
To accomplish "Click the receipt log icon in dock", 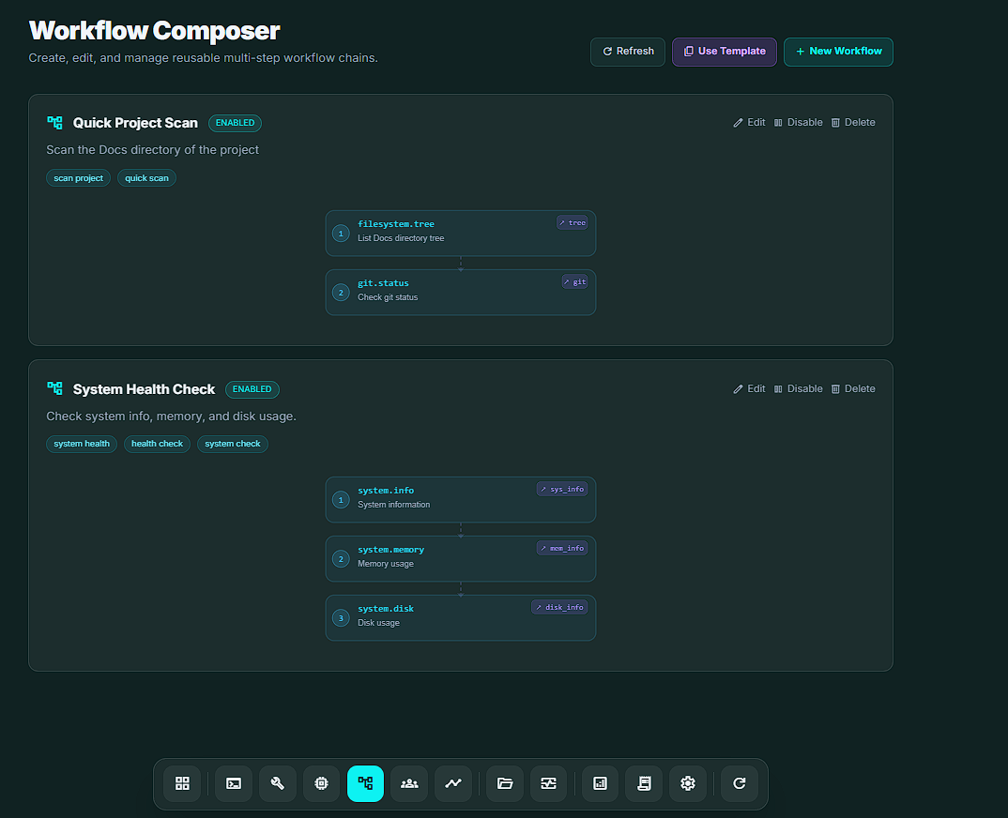I will (x=644, y=783).
